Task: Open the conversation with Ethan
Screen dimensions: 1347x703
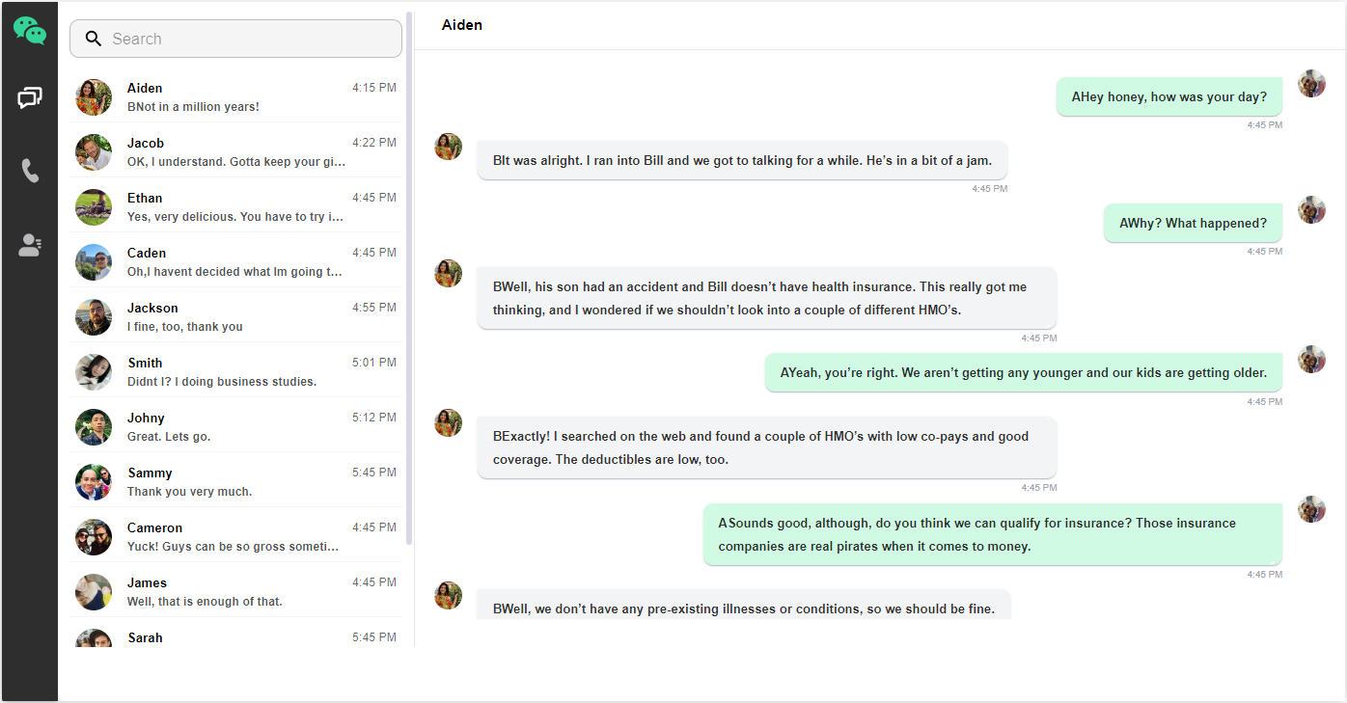Action: click(235, 206)
